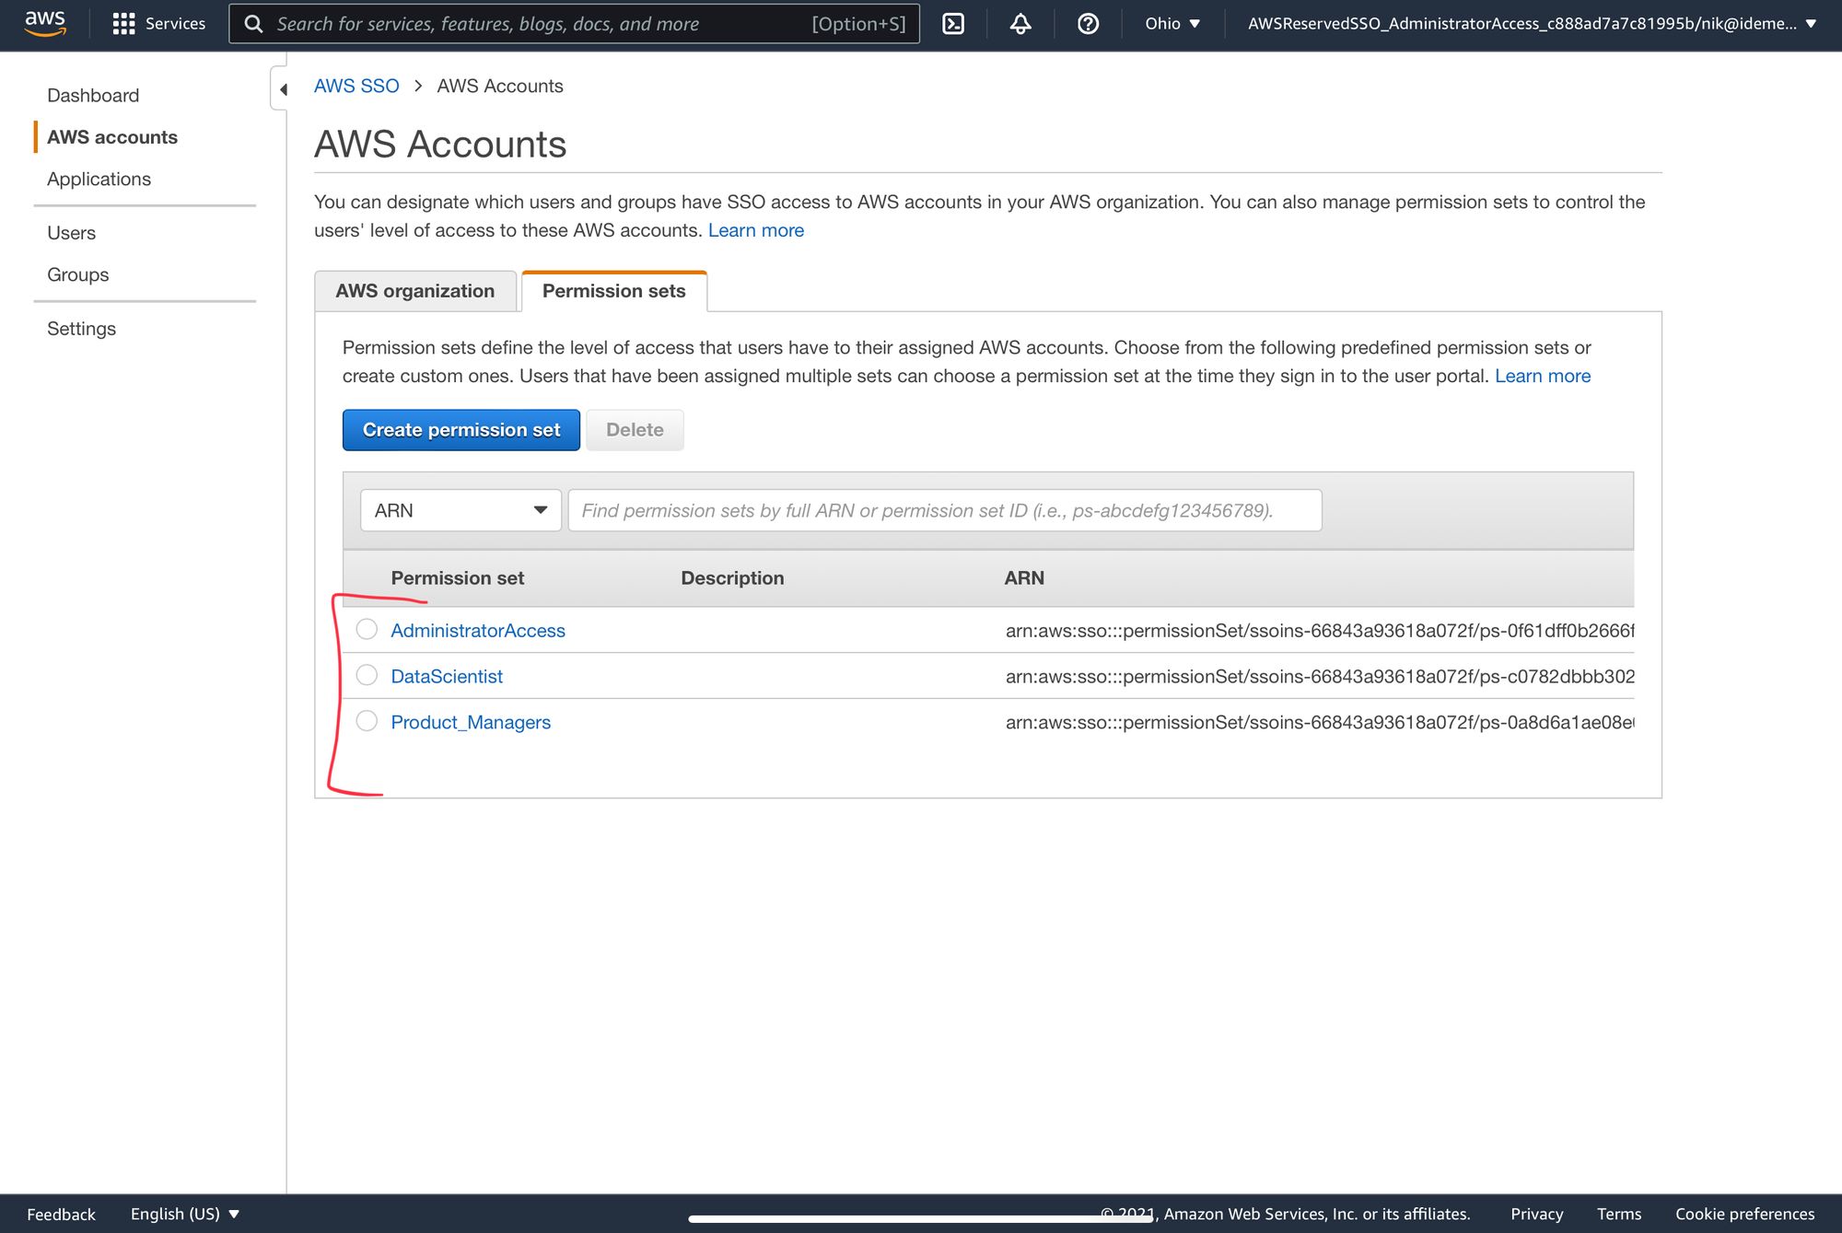Open Terms link in footer
1842x1233 pixels.
pos(1619,1214)
